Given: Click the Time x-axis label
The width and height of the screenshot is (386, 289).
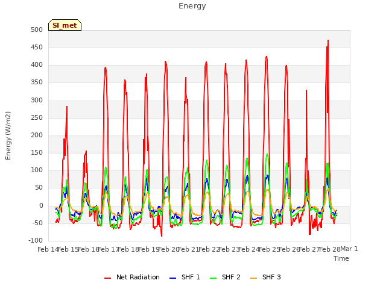Looking at the screenshot, I should tap(341, 258).
